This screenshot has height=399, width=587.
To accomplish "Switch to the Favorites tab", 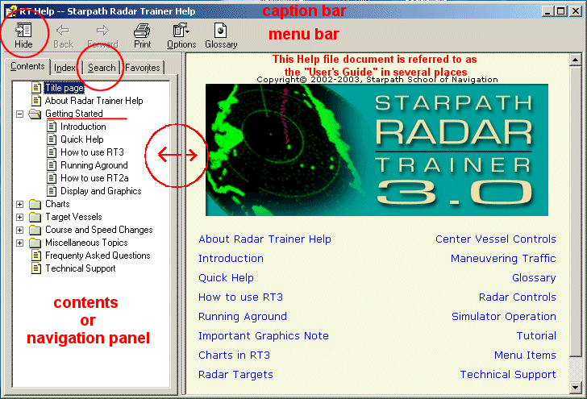I will click(x=142, y=68).
